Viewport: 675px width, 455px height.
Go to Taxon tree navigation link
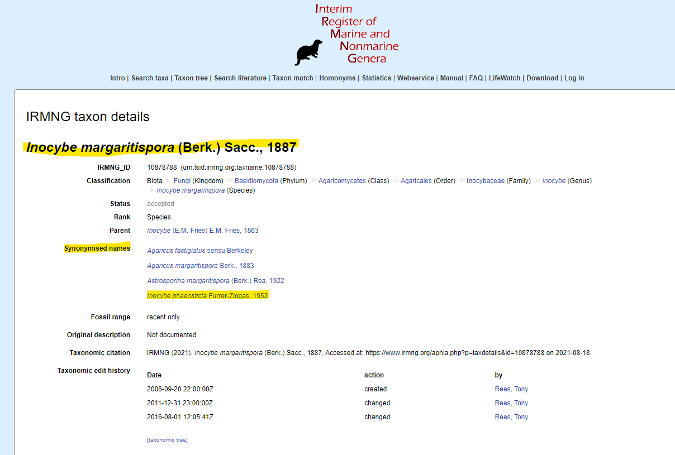191,78
